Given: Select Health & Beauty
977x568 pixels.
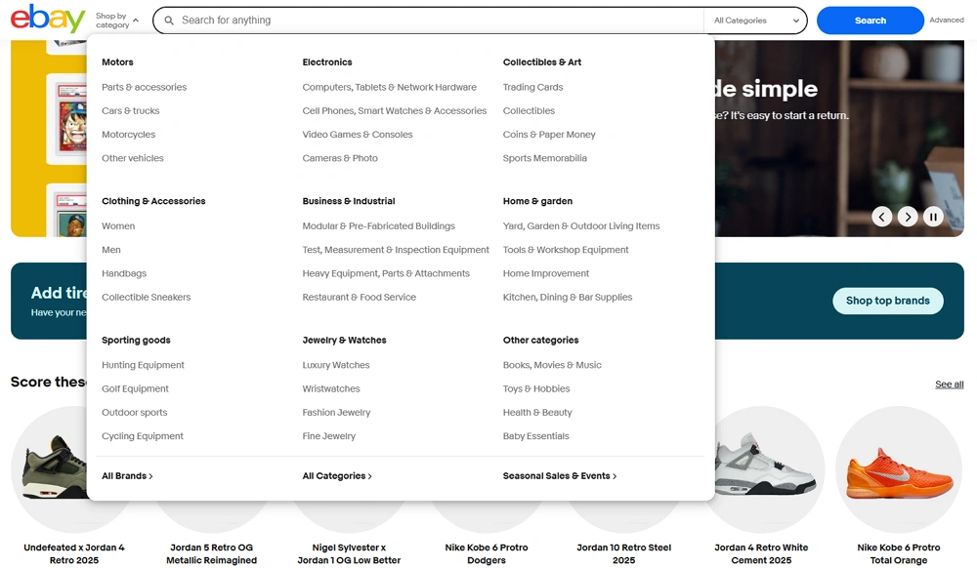Looking at the screenshot, I should (537, 413).
